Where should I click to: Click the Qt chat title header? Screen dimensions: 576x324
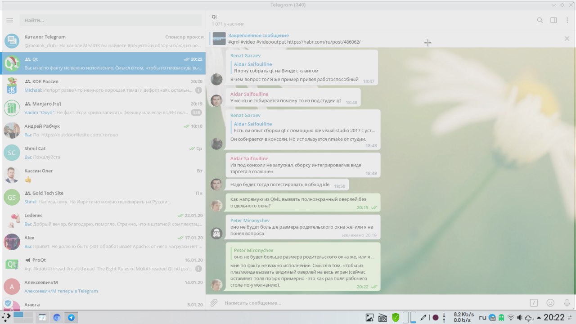pyautogui.click(x=214, y=17)
